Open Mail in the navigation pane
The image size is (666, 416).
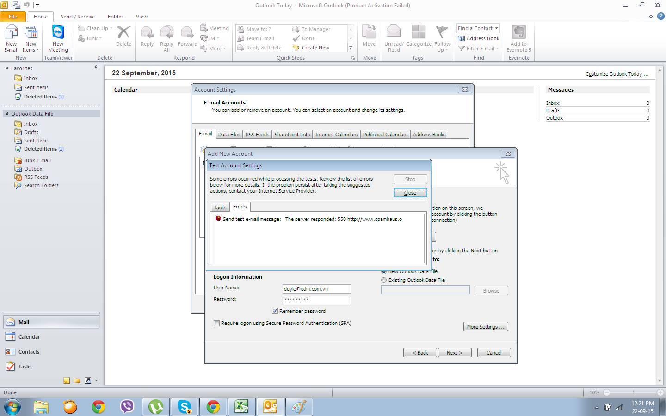[x=51, y=322]
